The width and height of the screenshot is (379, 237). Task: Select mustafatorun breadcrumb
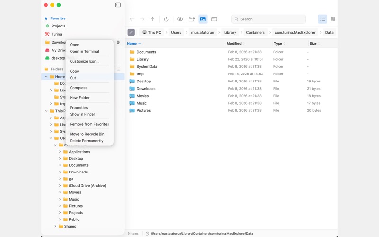[203, 32]
